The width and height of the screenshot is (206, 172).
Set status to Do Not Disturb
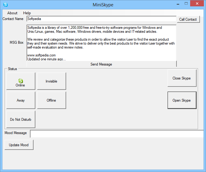click(21, 119)
